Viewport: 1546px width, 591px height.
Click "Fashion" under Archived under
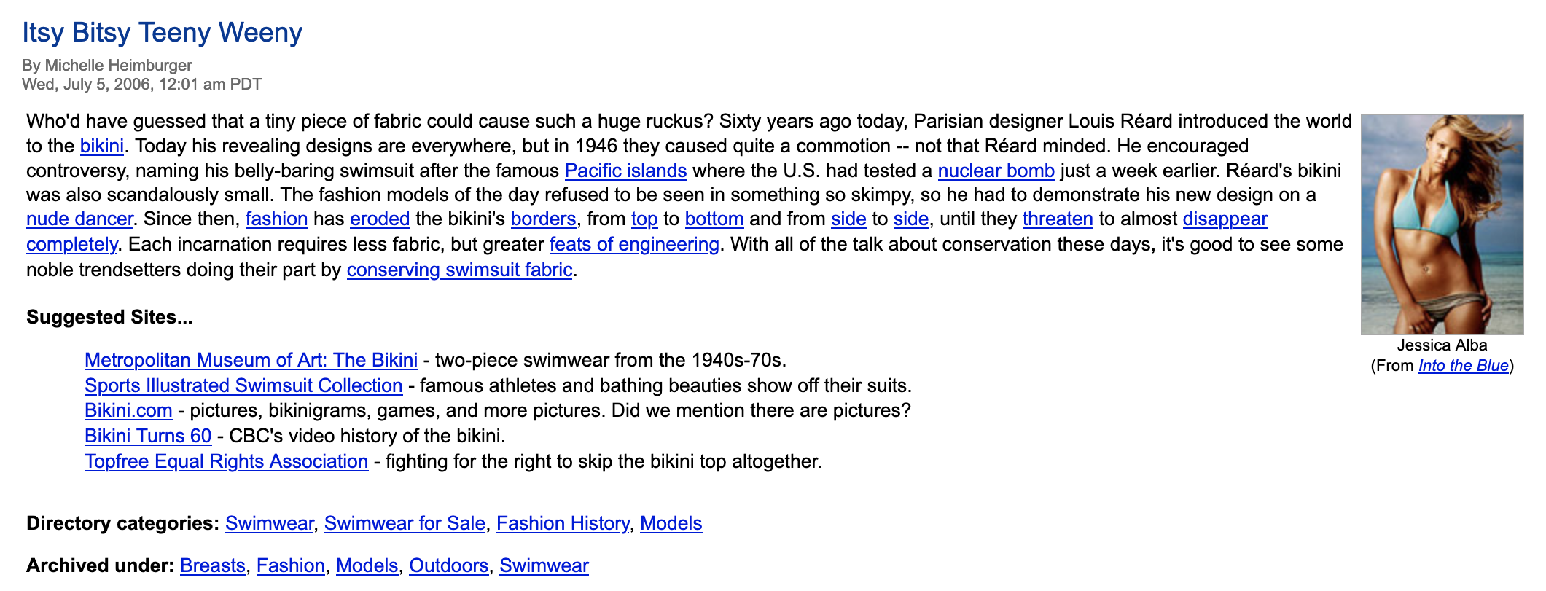(x=290, y=565)
